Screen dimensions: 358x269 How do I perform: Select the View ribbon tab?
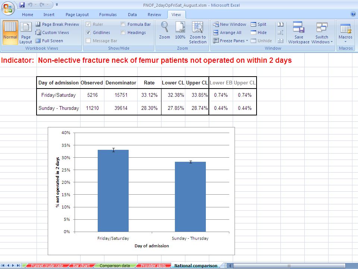tap(176, 15)
